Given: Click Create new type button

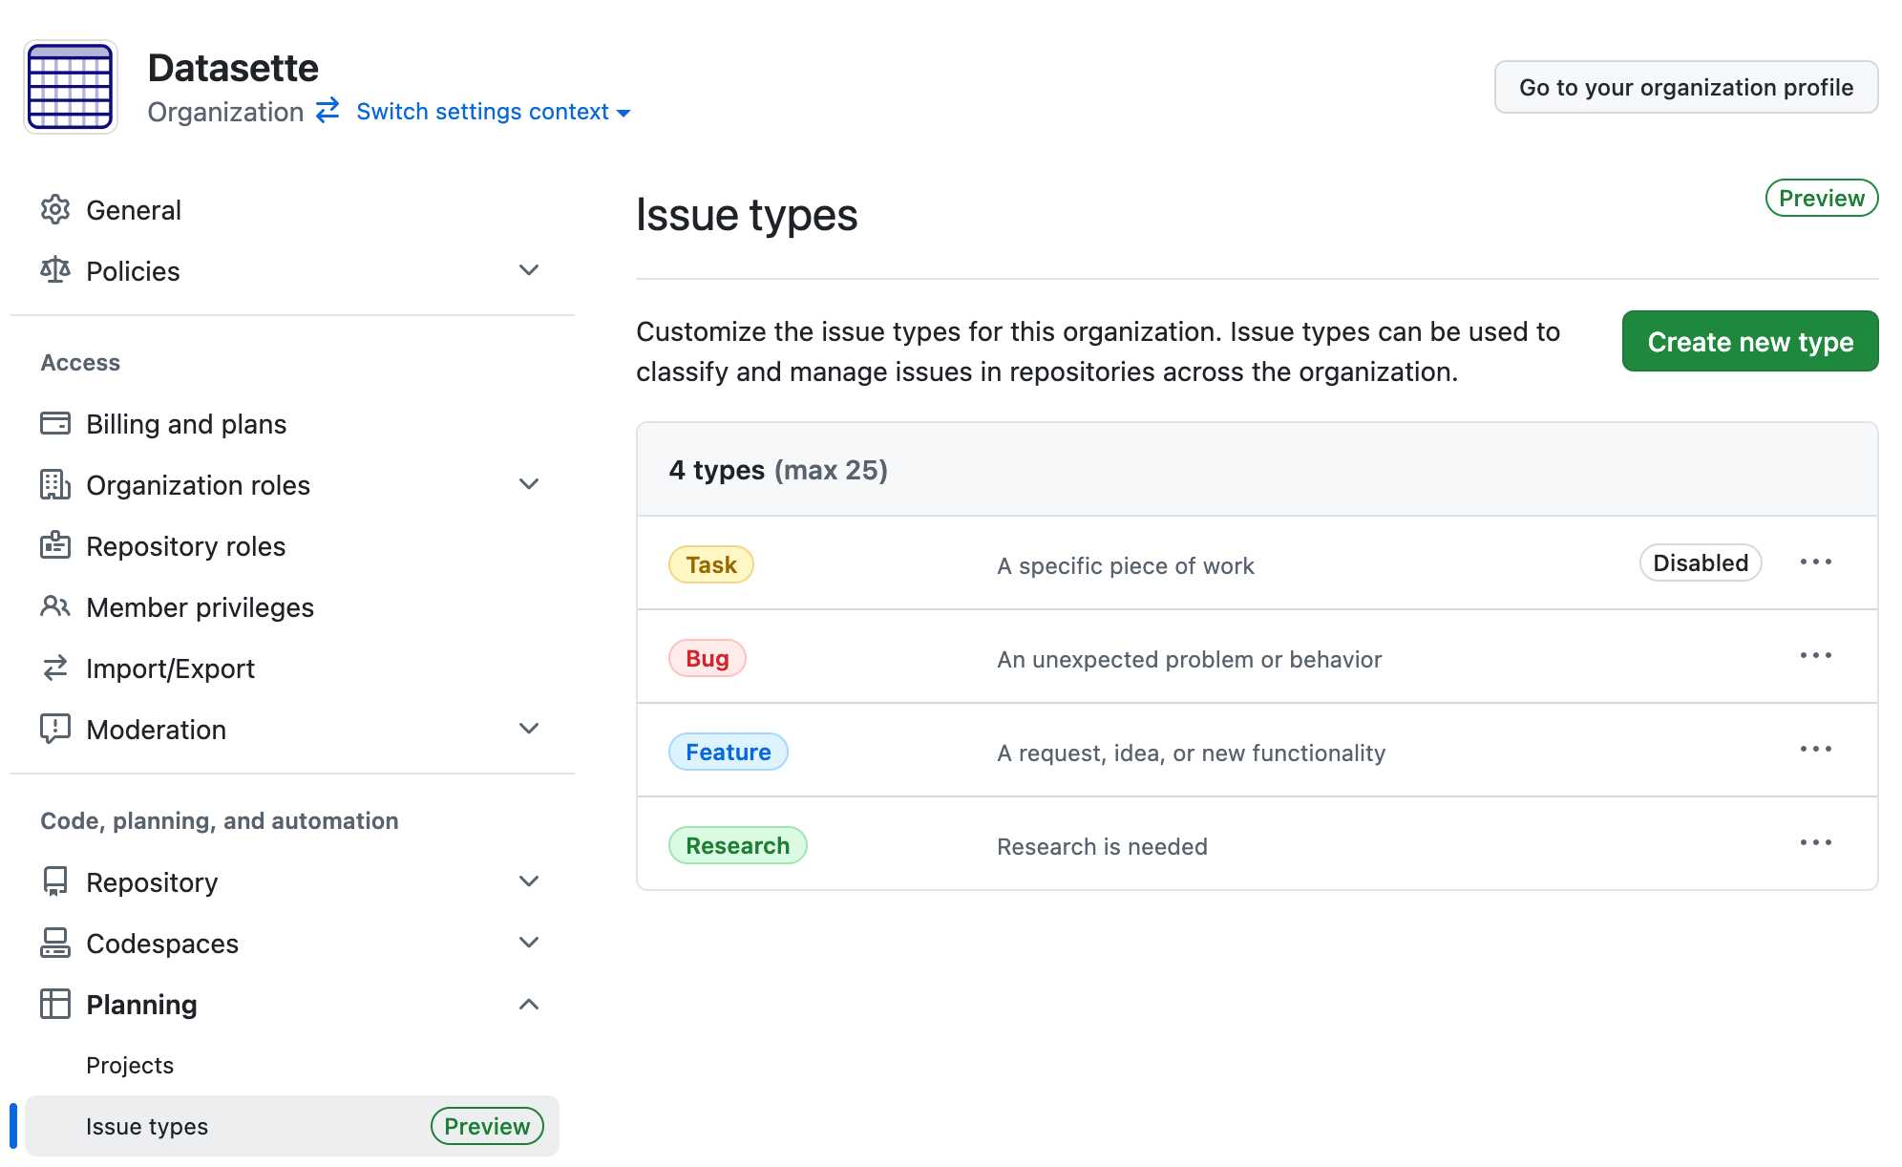Looking at the screenshot, I should pos(1750,341).
